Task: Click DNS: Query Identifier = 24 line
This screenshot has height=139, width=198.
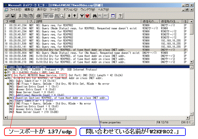Action: pyautogui.click(x=32, y=81)
